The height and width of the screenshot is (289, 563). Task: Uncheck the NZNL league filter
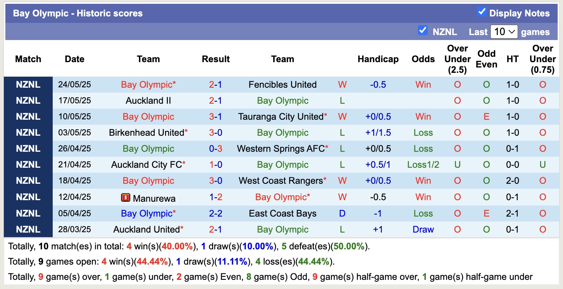point(423,31)
